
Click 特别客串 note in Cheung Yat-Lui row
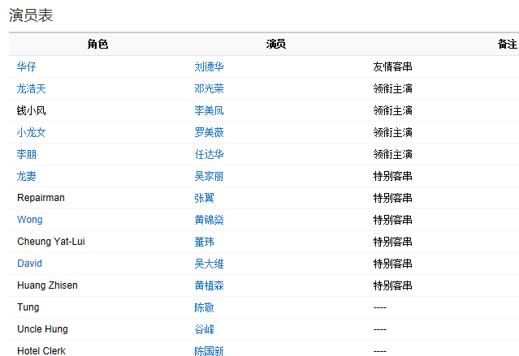click(392, 242)
